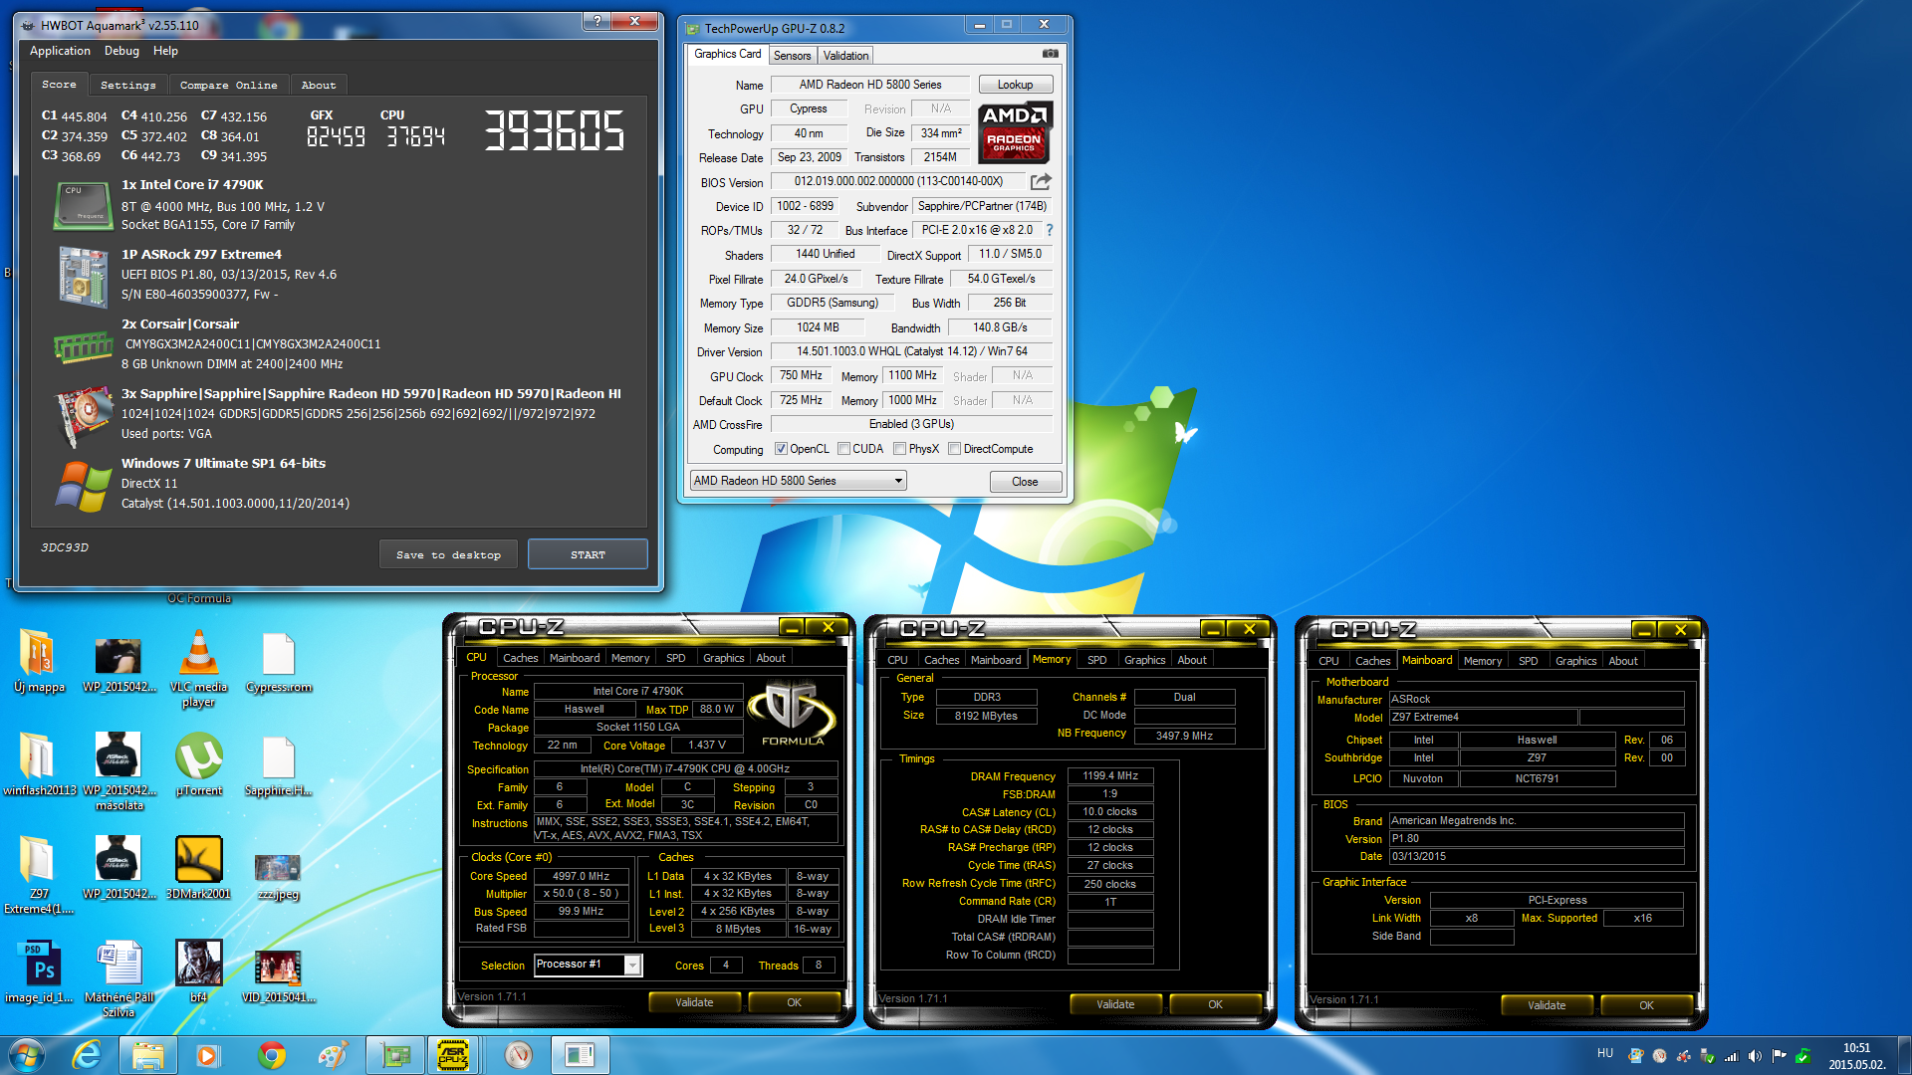Open the Sensors tab in GPU-Z
The height and width of the screenshot is (1075, 1912).
point(792,56)
